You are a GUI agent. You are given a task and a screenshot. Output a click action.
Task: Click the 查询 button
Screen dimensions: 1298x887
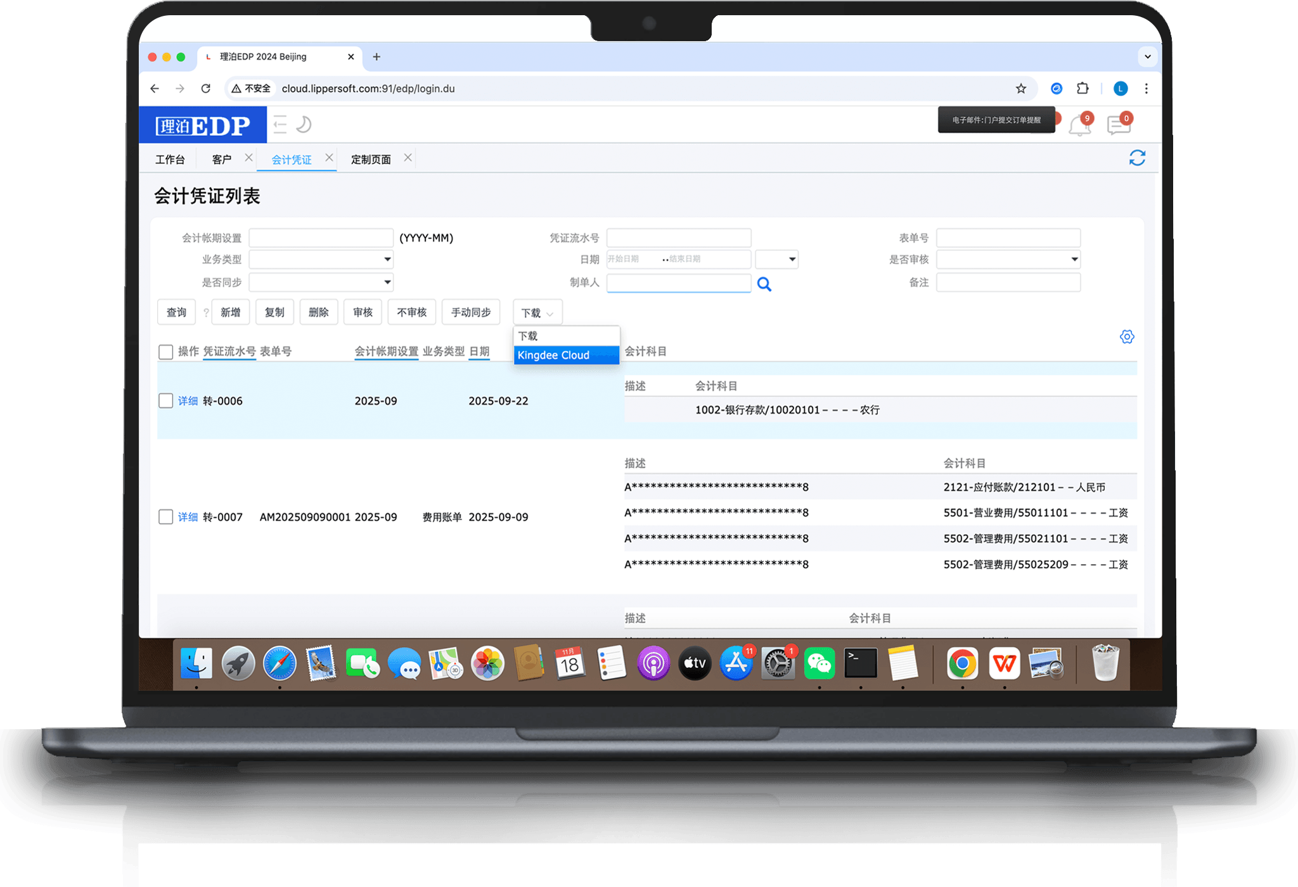coord(176,312)
